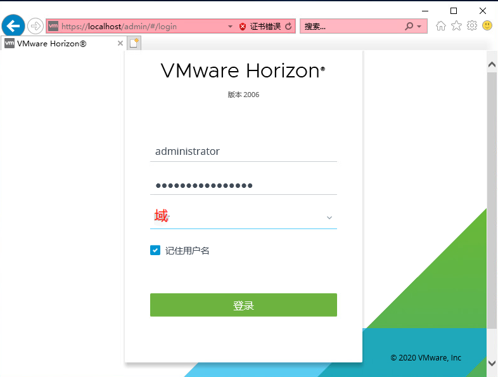
Task: Click into the password field
Action: coord(243,185)
